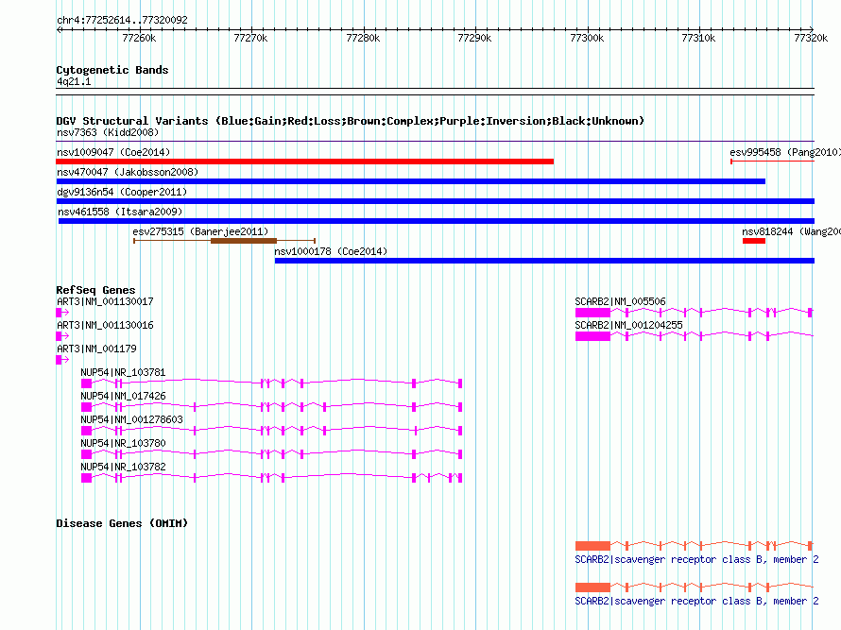Viewport: 841px width, 630px height.
Task: Click the nsv470047 (Jakobsson2008) label
Action: click(128, 172)
